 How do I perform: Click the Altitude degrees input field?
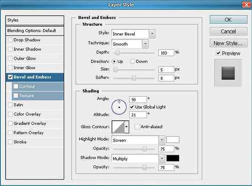coord(138,115)
